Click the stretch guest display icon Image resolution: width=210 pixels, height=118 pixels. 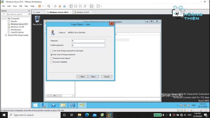point(98,6)
